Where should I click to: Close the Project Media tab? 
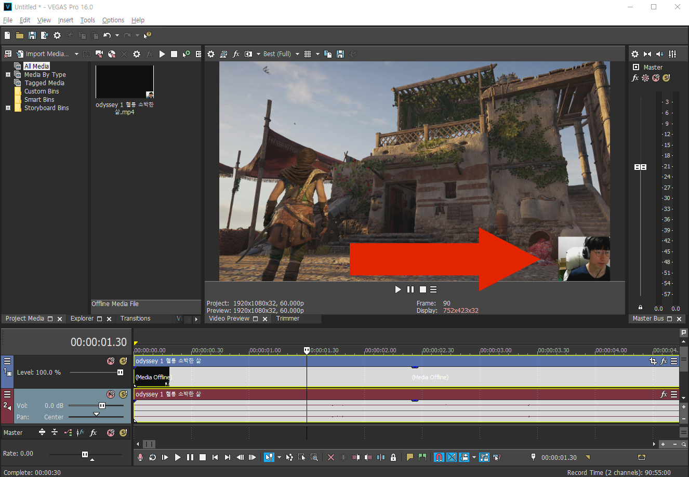coord(60,319)
